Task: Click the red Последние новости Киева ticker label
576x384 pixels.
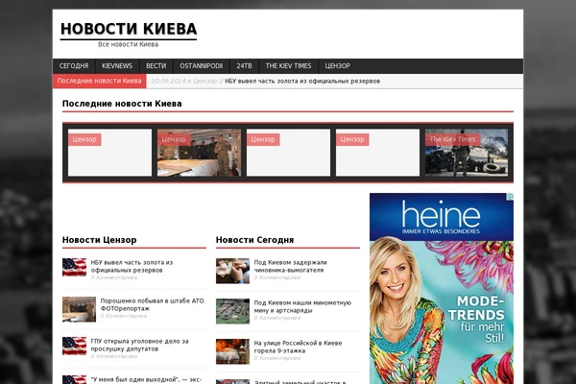Action: coord(99,81)
